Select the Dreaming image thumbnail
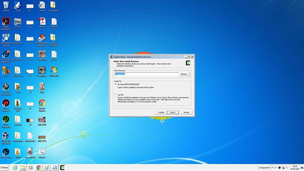Screen dimensions: 304x171 [x=42, y=55]
